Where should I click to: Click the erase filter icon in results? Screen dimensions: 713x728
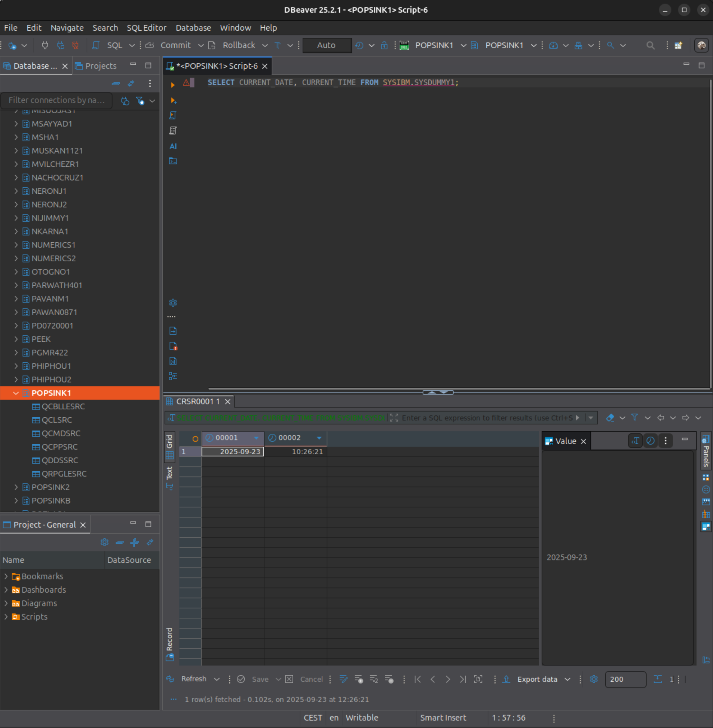[610, 418]
